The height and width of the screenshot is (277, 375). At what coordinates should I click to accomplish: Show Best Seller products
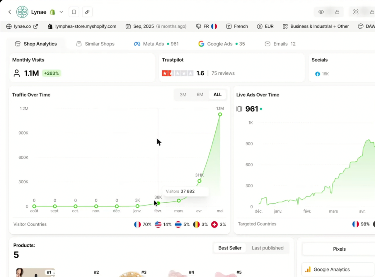[230, 248]
